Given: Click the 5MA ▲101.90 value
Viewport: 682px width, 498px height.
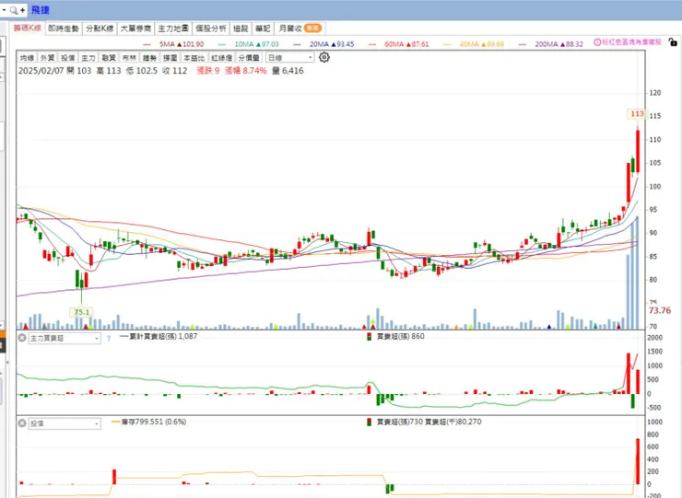Looking at the screenshot, I should 182,44.
